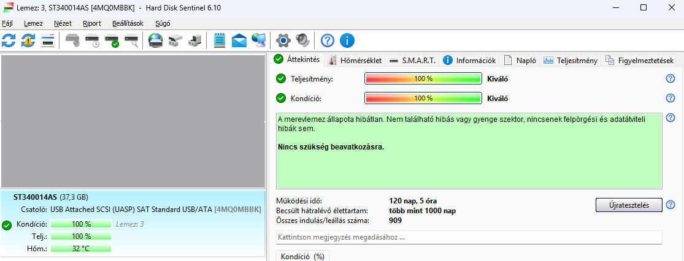The height and width of the screenshot is (261, 684).
Task: Open settings via the gear icon
Action: 283,40
